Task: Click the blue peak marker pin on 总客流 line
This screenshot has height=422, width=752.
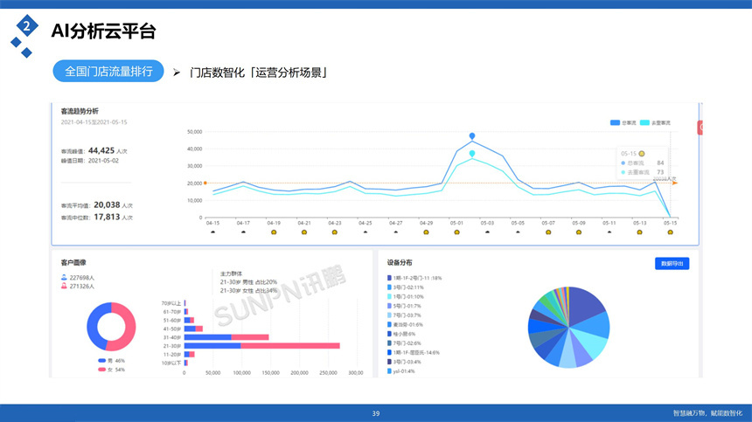Action: (472, 136)
